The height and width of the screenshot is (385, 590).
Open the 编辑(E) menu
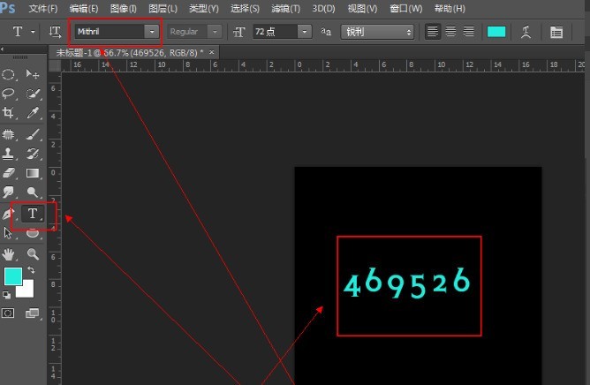pyautogui.click(x=84, y=8)
